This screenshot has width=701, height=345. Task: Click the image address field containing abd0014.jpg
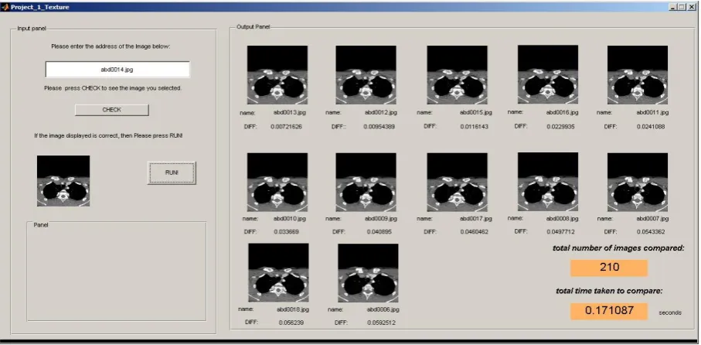click(x=117, y=70)
